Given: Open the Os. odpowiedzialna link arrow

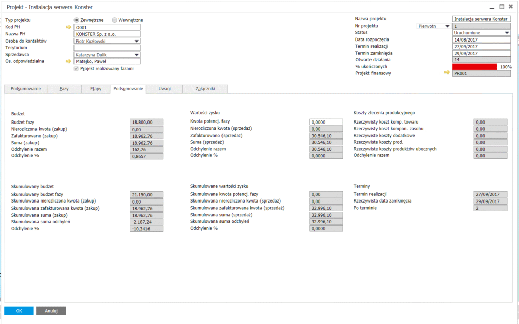Looking at the screenshot, I should pos(69,61).
